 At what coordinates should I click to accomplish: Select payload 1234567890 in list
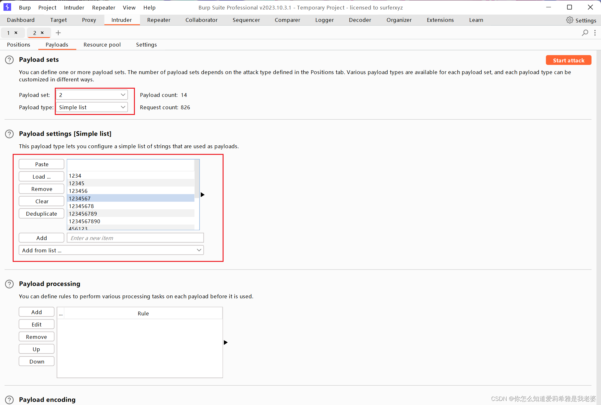(131, 221)
